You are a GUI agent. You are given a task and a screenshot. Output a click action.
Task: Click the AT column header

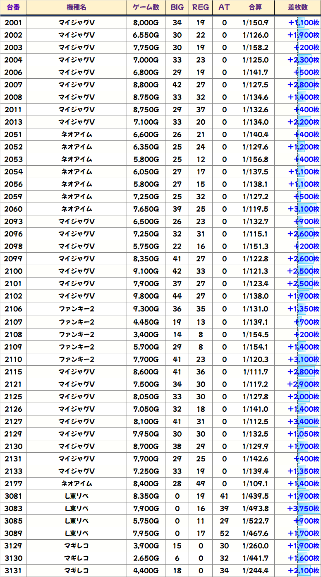click(x=224, y=7)
